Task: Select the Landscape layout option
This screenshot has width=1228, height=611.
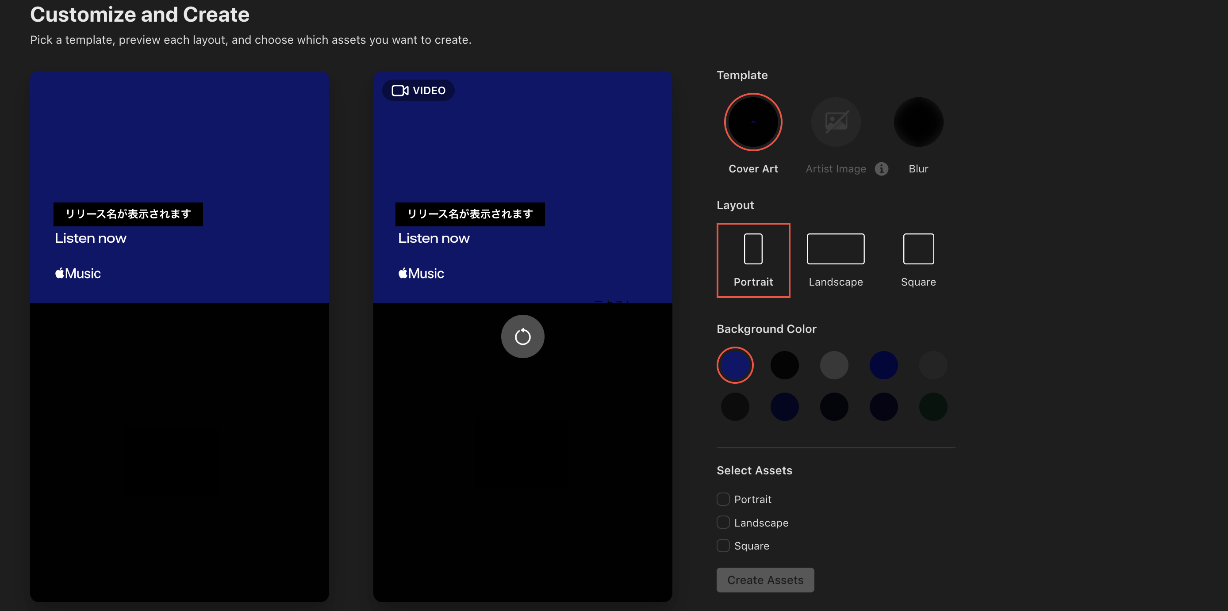Action: 836,260
